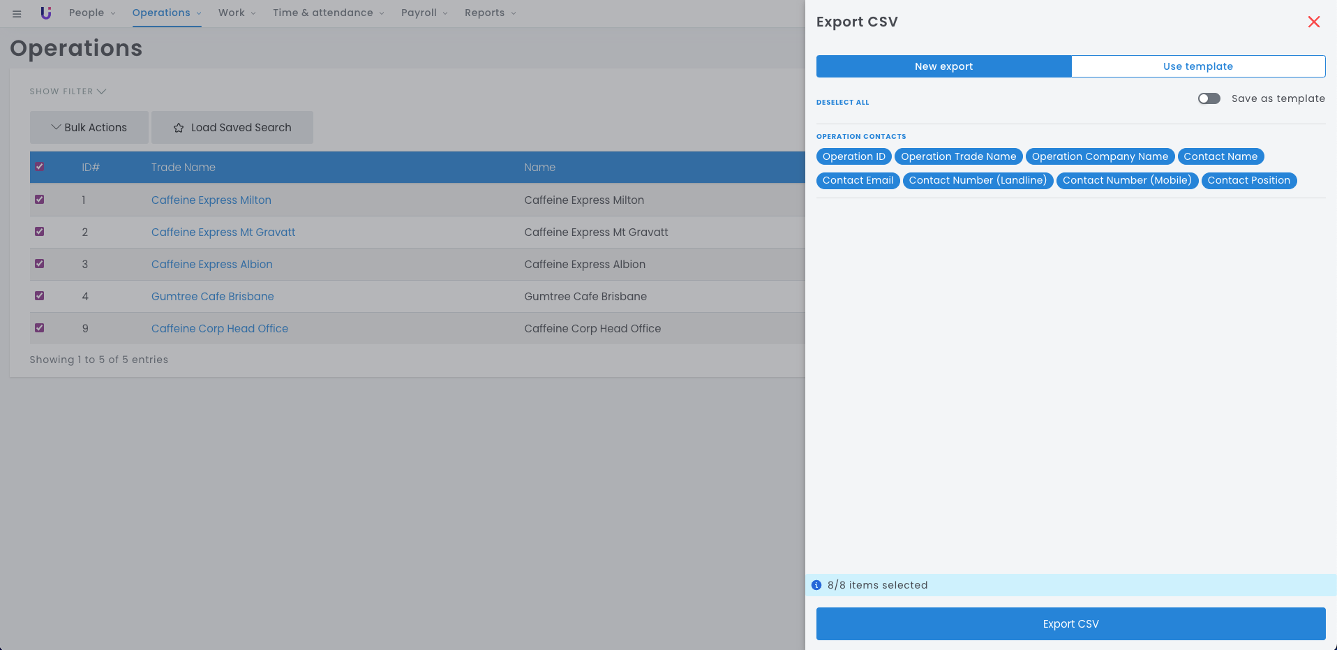The height and width of the screenshot is (650, 1337).
Task: Deselect the Contact Email field chip
Action: [x=858, y=181]
